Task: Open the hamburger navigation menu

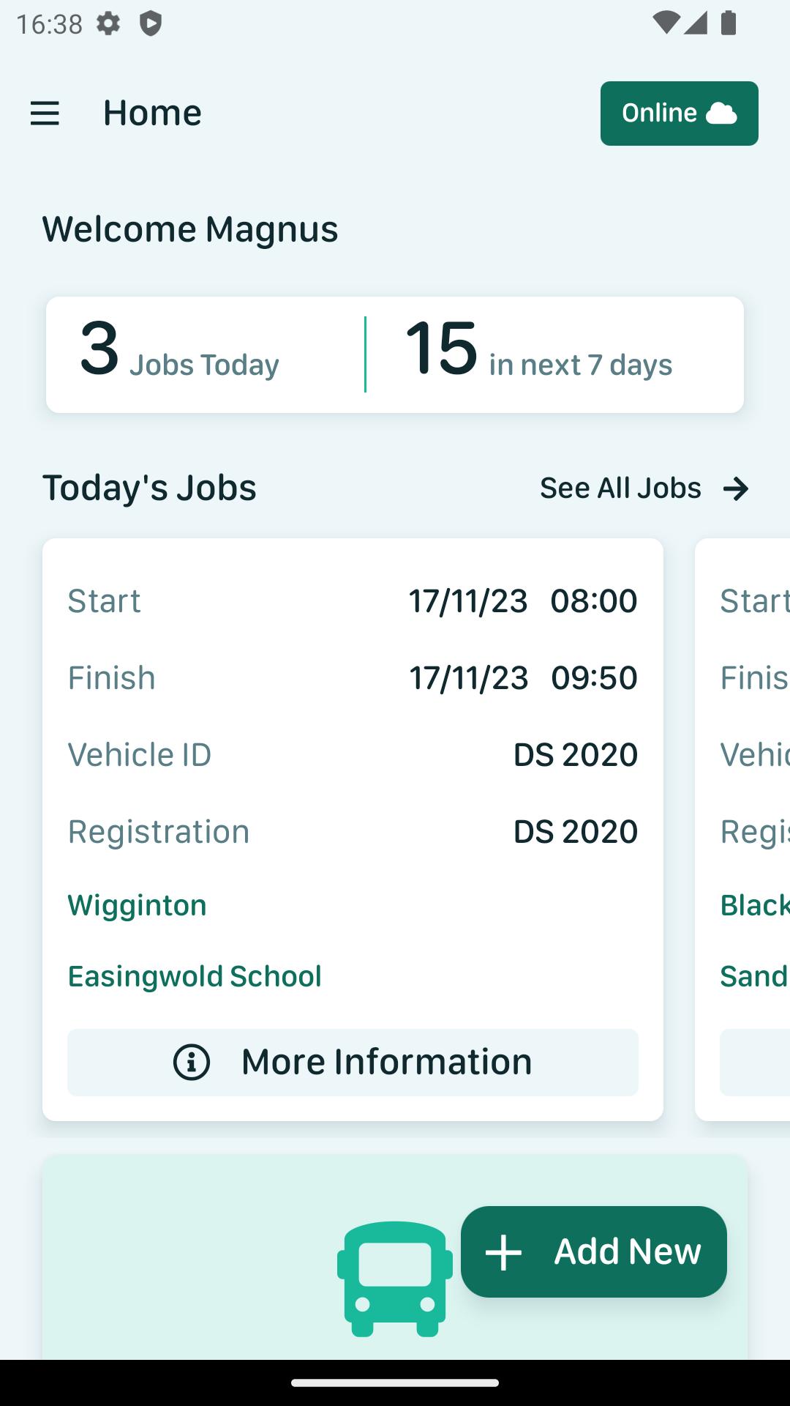Action: click(x=45, y=114)
